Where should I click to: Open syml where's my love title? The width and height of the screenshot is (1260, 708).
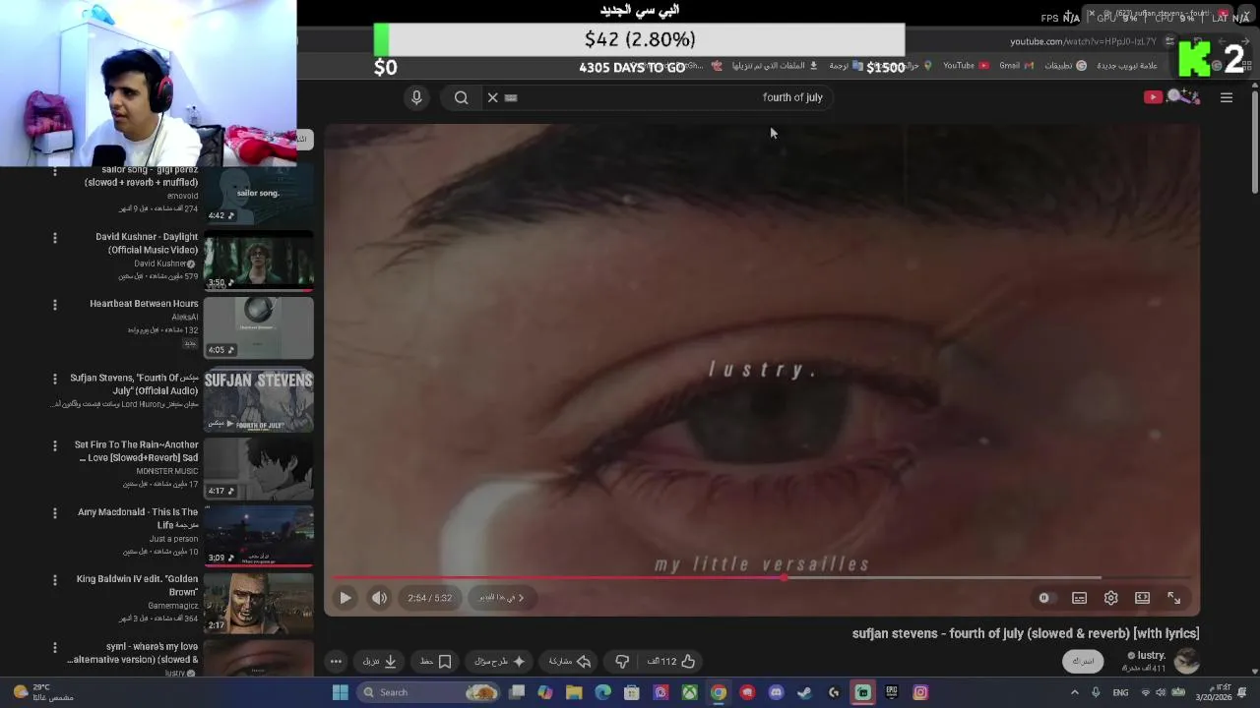click(x=133, y=653)
